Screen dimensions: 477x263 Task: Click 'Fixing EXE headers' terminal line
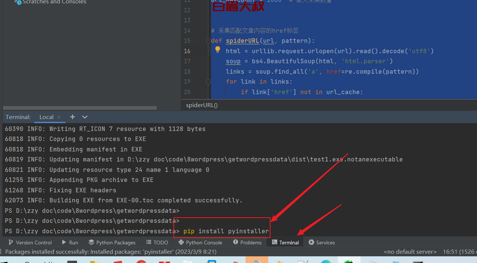pos(60,190)
